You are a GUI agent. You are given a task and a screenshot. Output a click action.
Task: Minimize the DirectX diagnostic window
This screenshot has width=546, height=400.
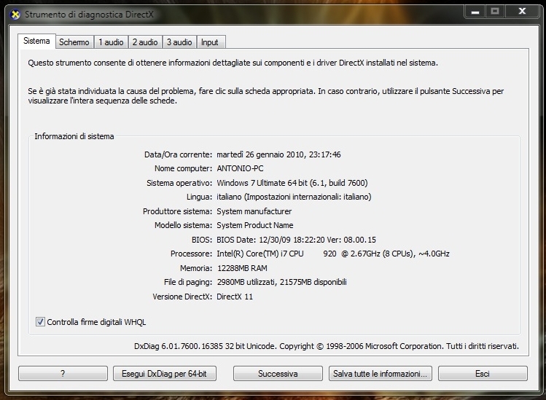474,12
